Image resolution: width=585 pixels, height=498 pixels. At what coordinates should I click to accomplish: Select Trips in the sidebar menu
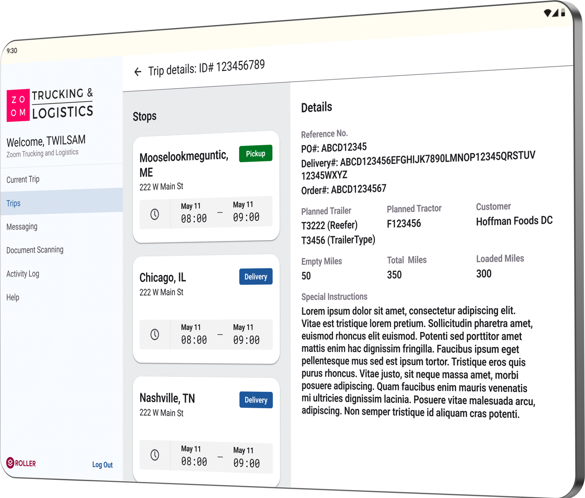coord(14,203)
